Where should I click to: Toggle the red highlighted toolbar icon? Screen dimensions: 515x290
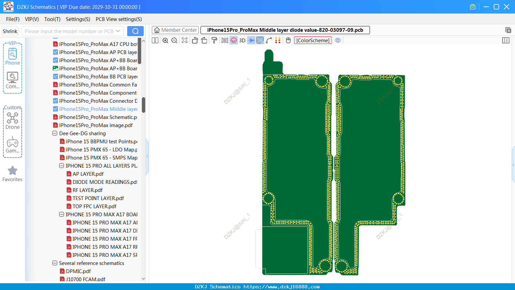tap(234, 41)
